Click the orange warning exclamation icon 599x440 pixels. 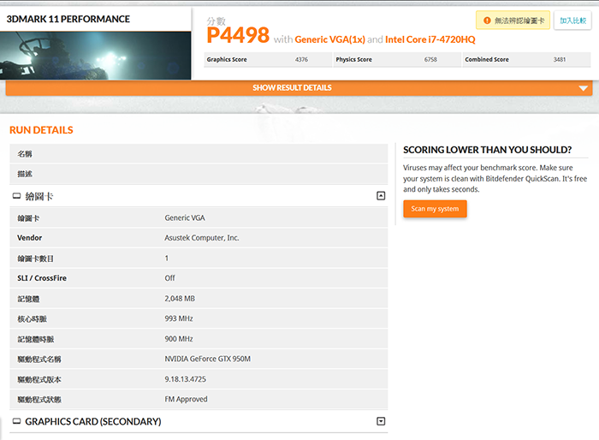pyautogui.click(x=487, y=21)
